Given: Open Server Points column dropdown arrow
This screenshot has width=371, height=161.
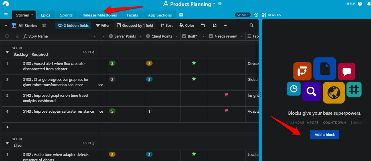Looking at the screenshot, I should (x=140, y=36).
